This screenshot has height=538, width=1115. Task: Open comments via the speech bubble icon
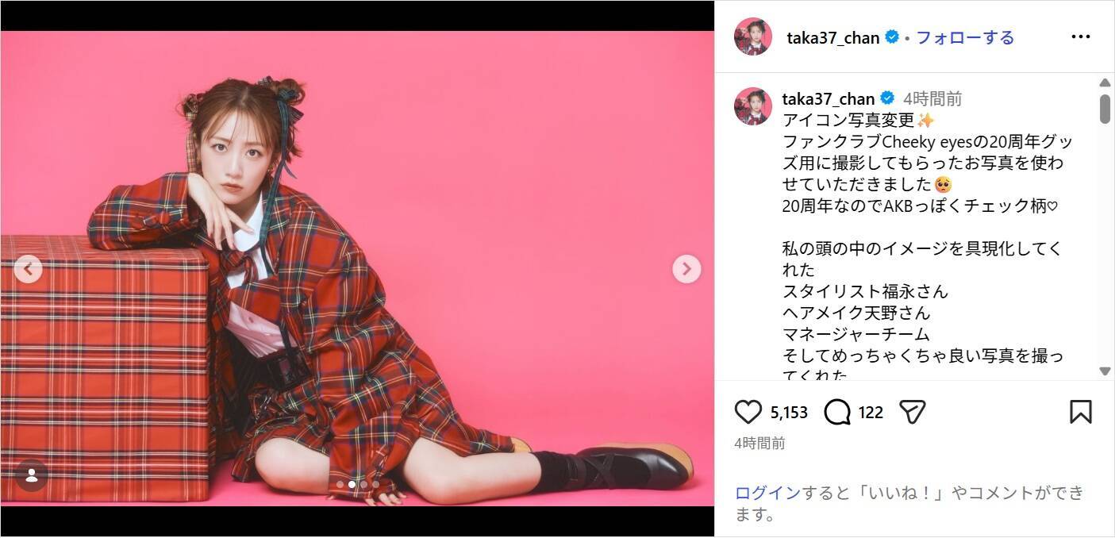point(837,412)
